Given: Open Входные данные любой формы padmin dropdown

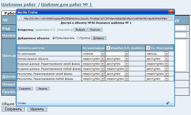Looking at the screenshot, I should pyautogui.click(x=117, y=69).
